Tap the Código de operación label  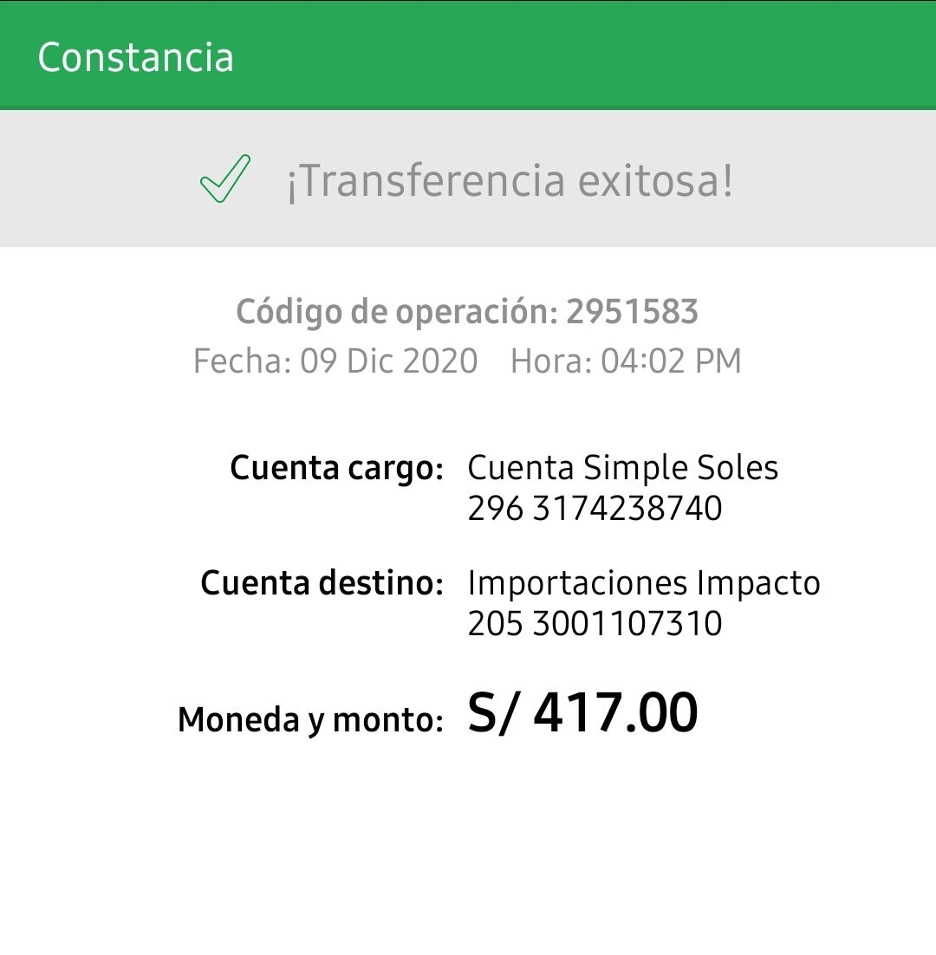point(397,313)
